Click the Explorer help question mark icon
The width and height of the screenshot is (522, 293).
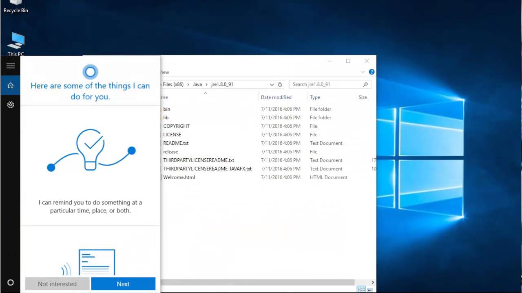372,72
